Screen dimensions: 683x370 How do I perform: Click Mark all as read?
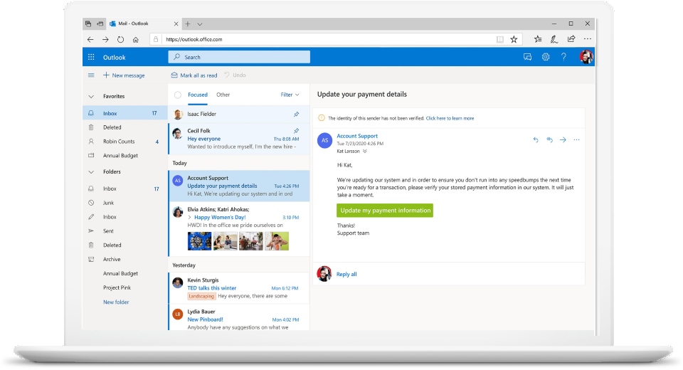pos(194,75)
